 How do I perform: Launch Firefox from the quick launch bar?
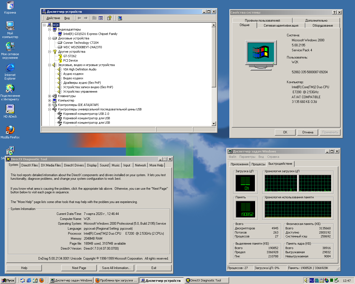(42, 280)
